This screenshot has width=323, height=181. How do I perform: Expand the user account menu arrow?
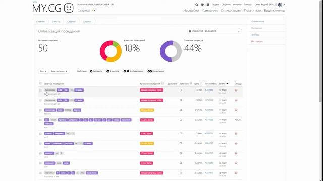(284, 5)
